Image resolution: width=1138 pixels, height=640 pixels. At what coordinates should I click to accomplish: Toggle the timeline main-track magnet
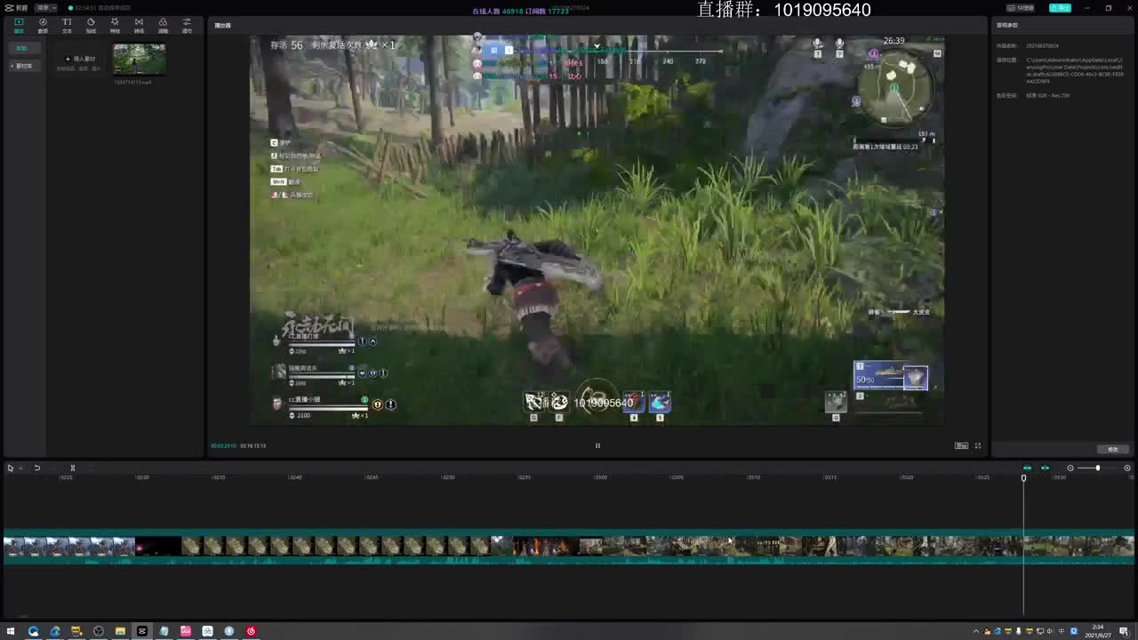[1027, 468]
